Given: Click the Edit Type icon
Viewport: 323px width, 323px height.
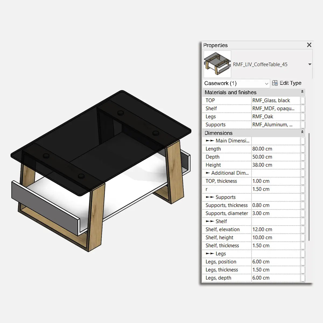Looking at the screenshot, I should coord(275,83).
